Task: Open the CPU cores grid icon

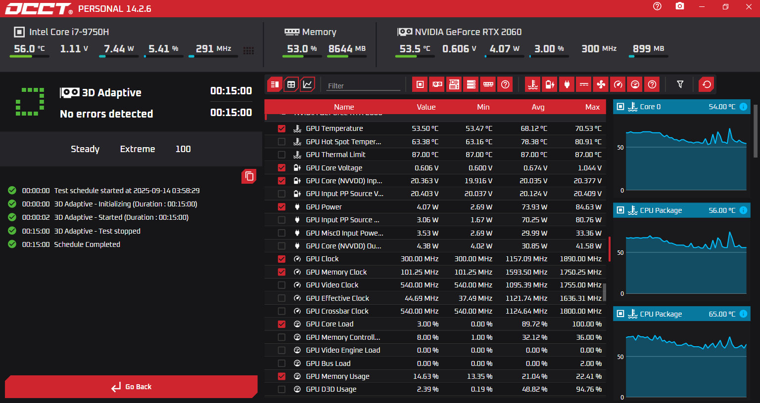Action: pos(249,51)
